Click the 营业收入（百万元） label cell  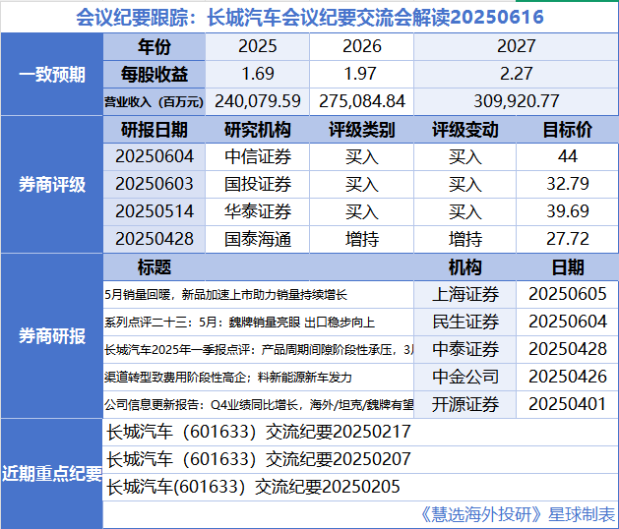point(155,102)
